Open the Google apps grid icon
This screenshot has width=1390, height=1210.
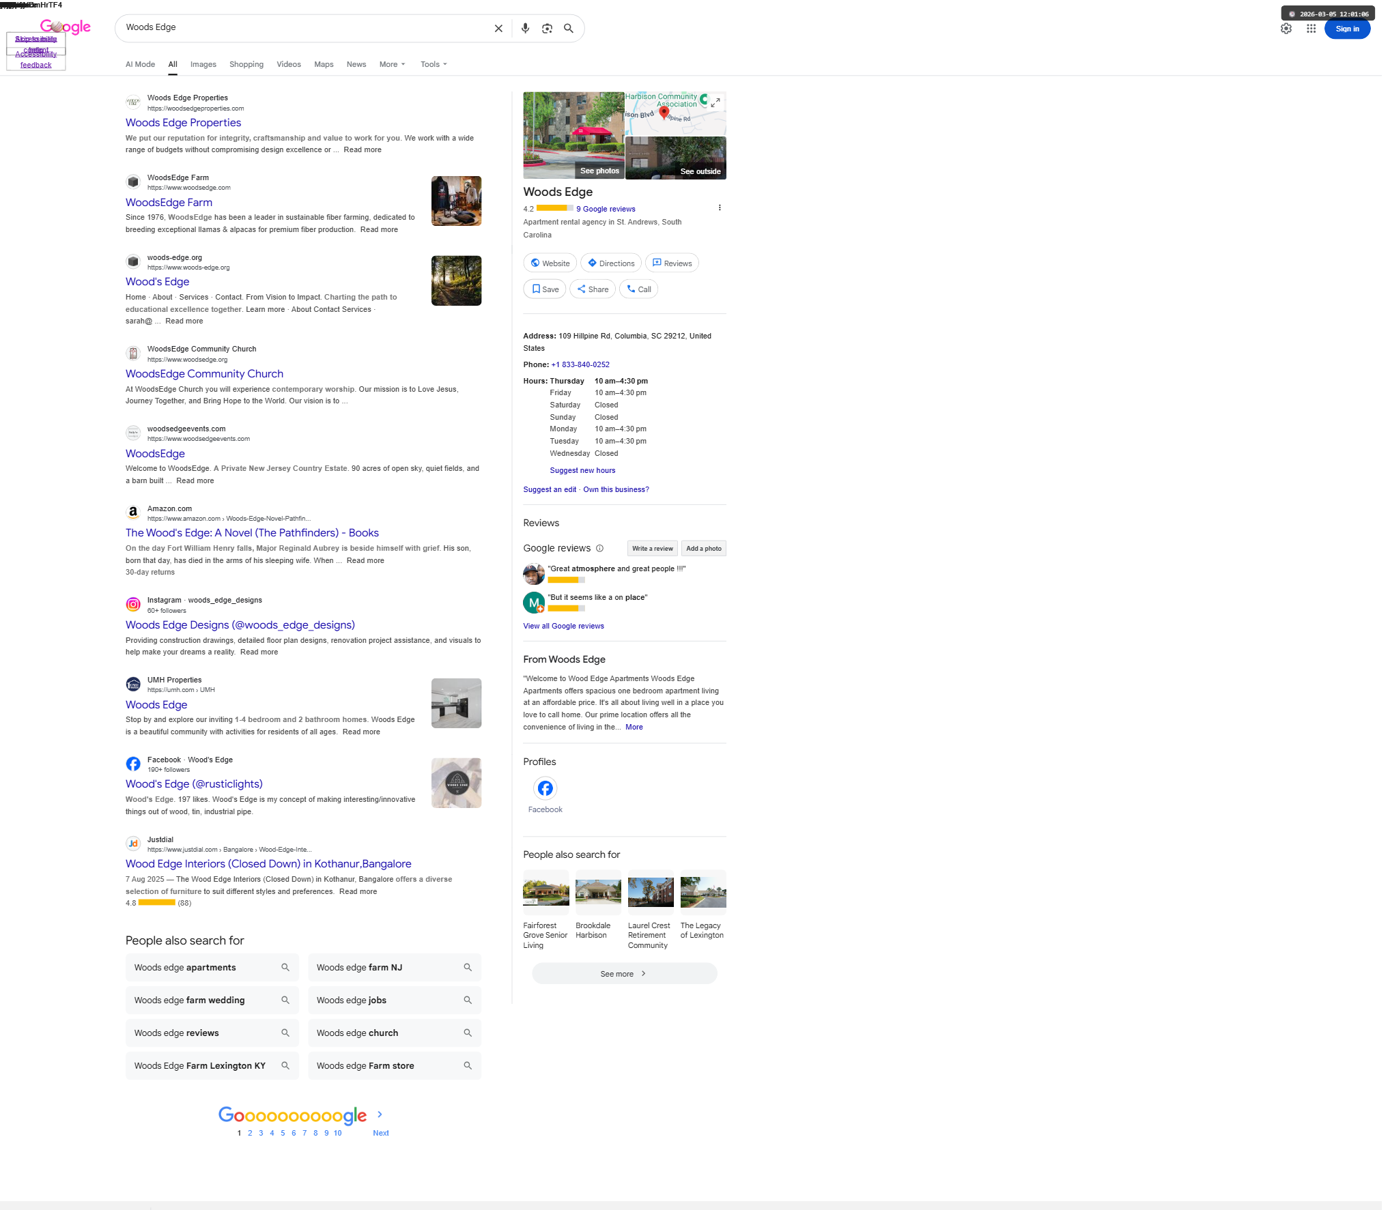pyautogui.click(x=1311, y=29)
